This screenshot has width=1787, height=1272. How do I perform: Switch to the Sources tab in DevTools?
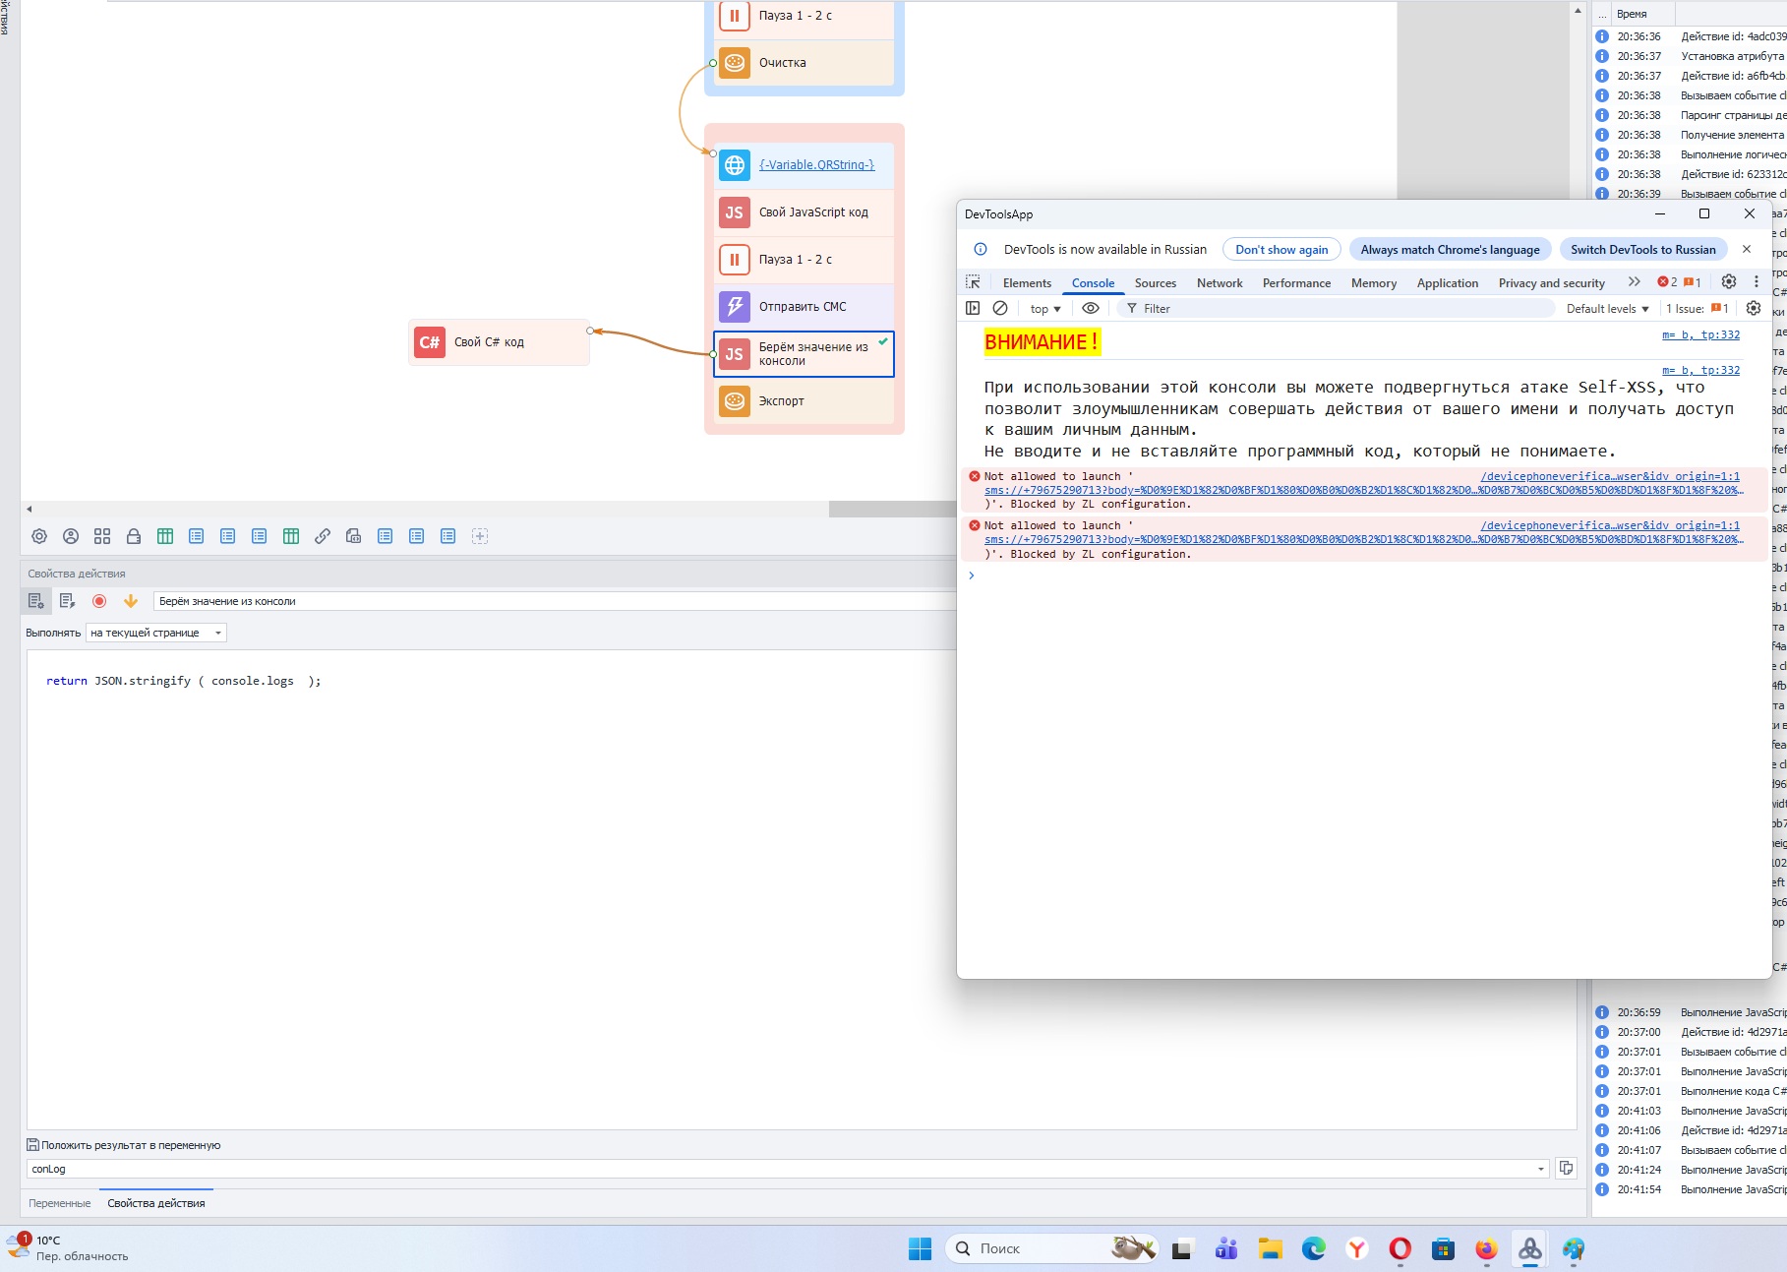[x=1156, y=283]
